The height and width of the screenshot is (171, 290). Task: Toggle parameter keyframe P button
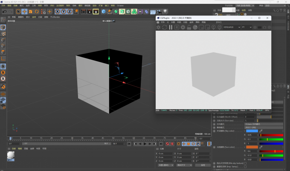(x=198, y=144)
